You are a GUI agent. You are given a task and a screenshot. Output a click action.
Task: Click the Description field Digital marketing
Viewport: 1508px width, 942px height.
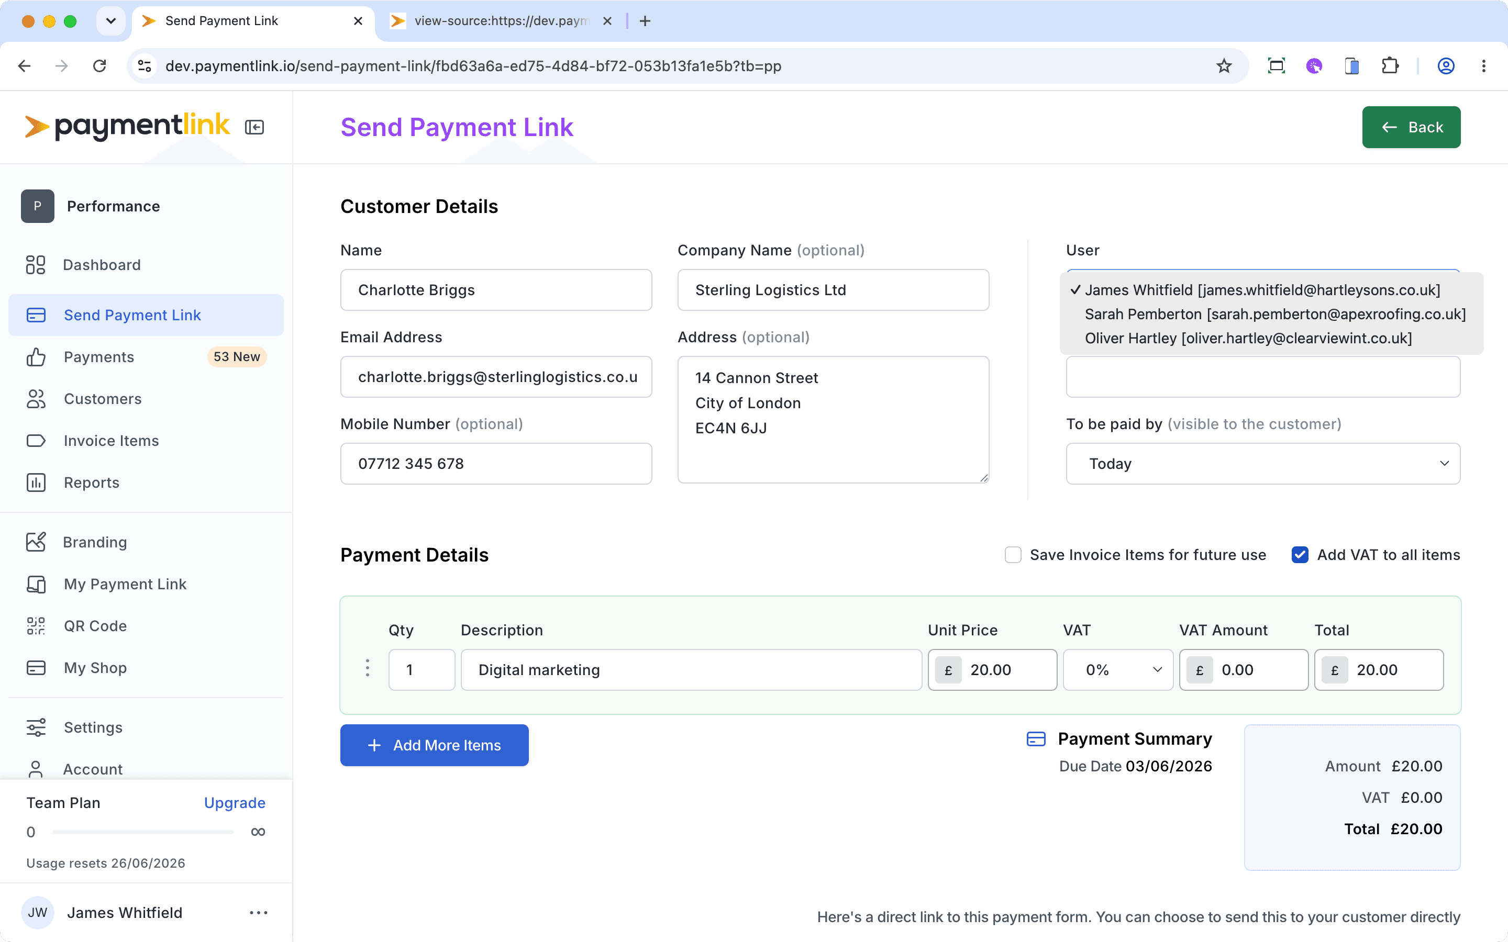coord(691,670)
